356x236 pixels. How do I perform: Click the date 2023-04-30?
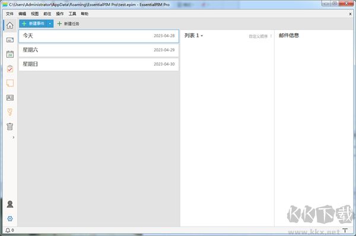[x=164, y=64]
